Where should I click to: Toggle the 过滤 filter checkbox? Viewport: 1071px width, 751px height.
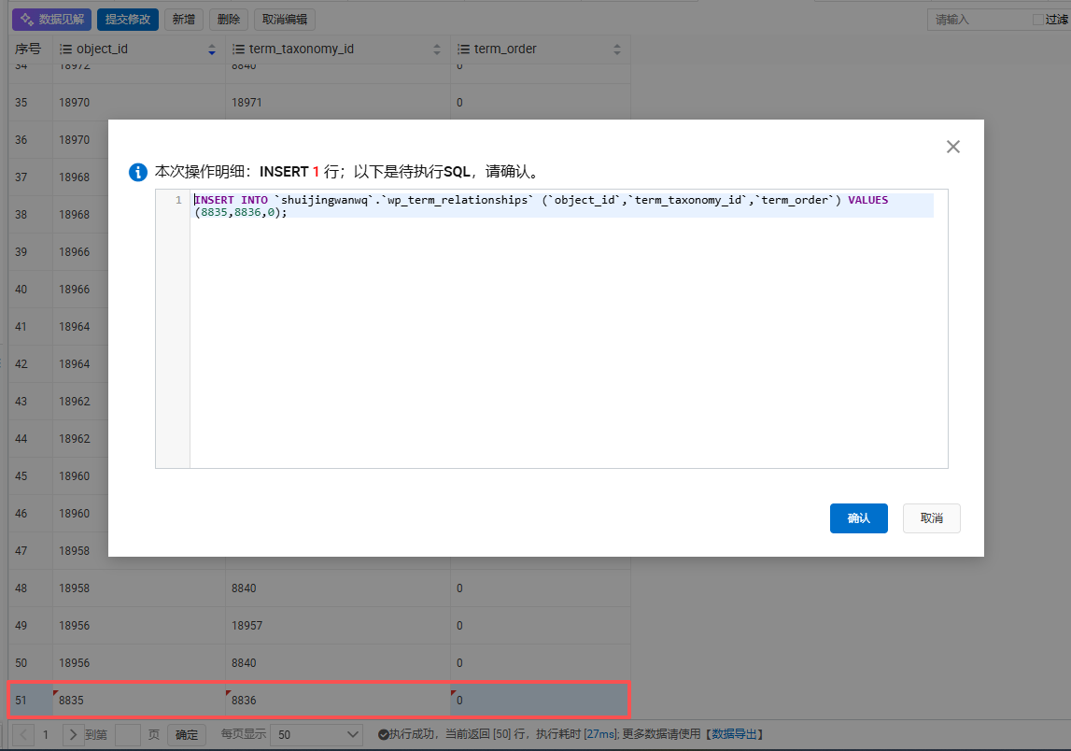tap(1038, 19)
